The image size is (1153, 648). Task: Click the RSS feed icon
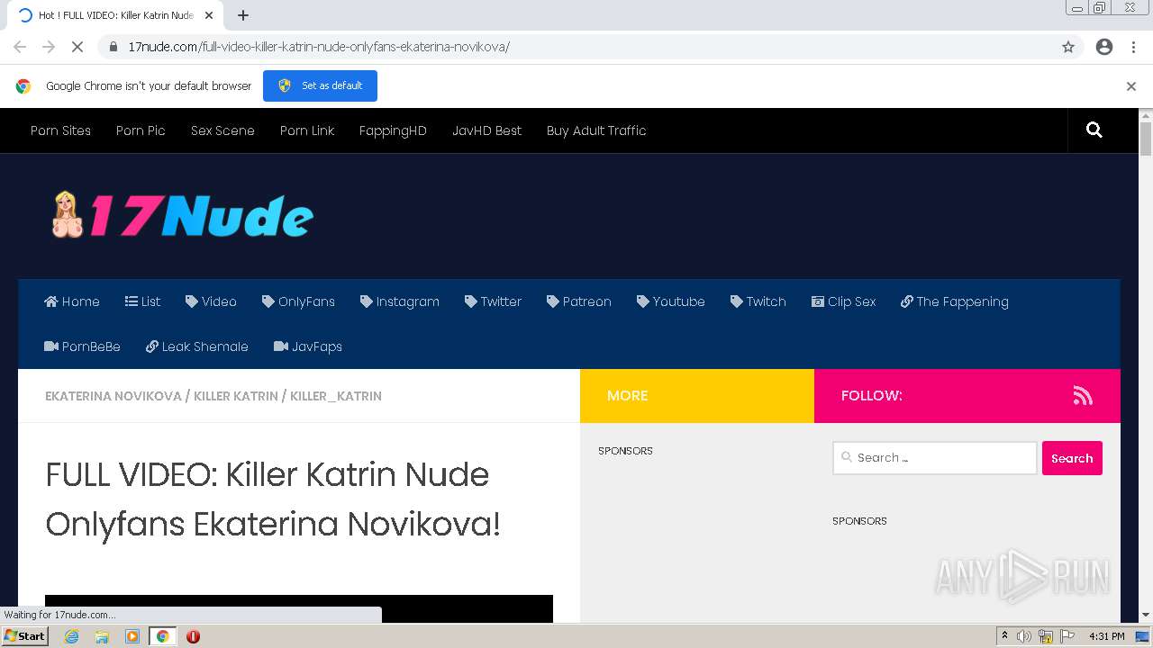coord(1083,396)
